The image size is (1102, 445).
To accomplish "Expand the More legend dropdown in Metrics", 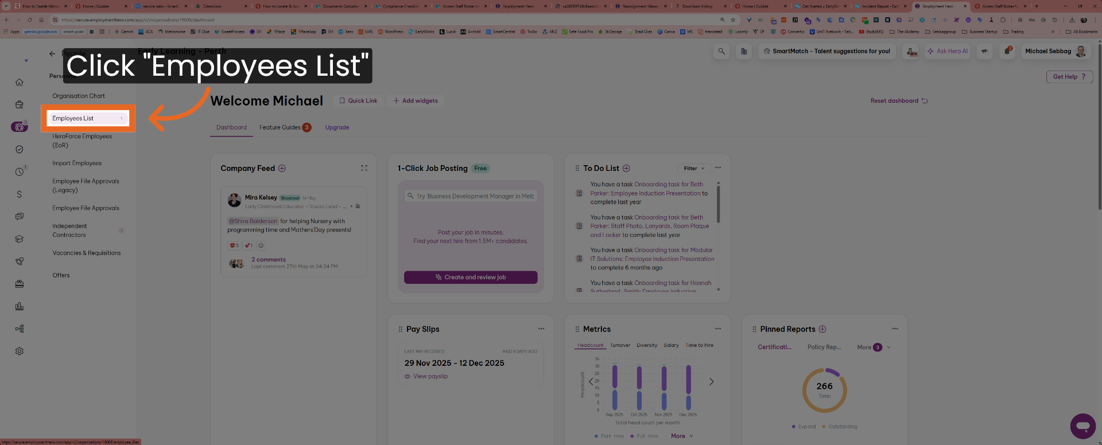I will [682, 436].
